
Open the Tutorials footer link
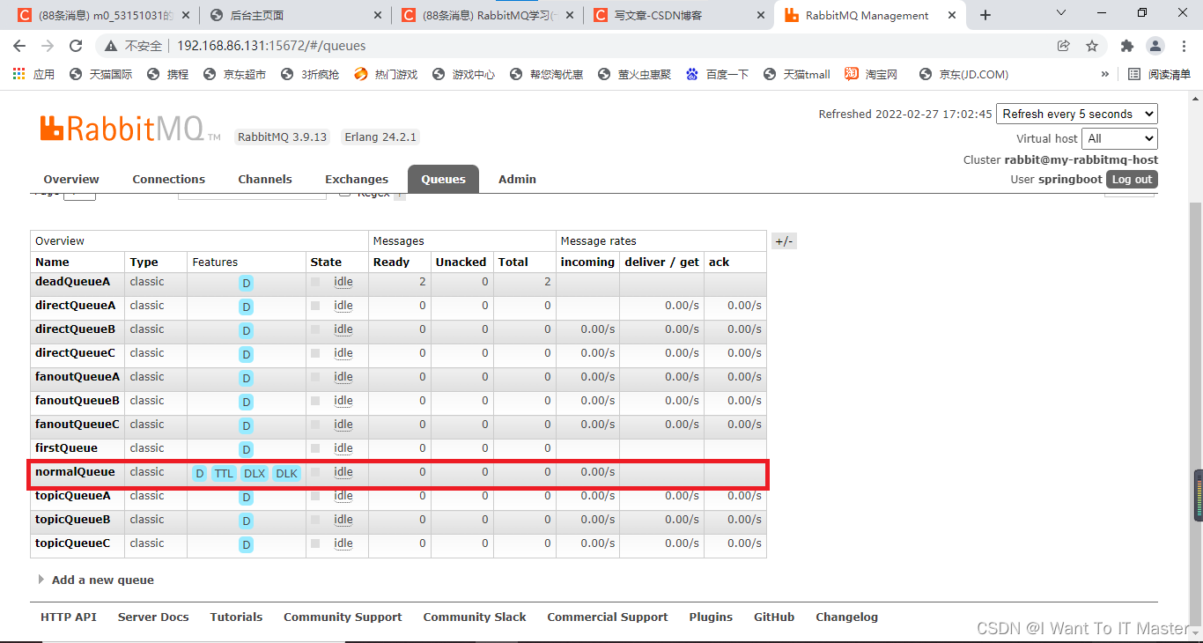pos(236,617)
